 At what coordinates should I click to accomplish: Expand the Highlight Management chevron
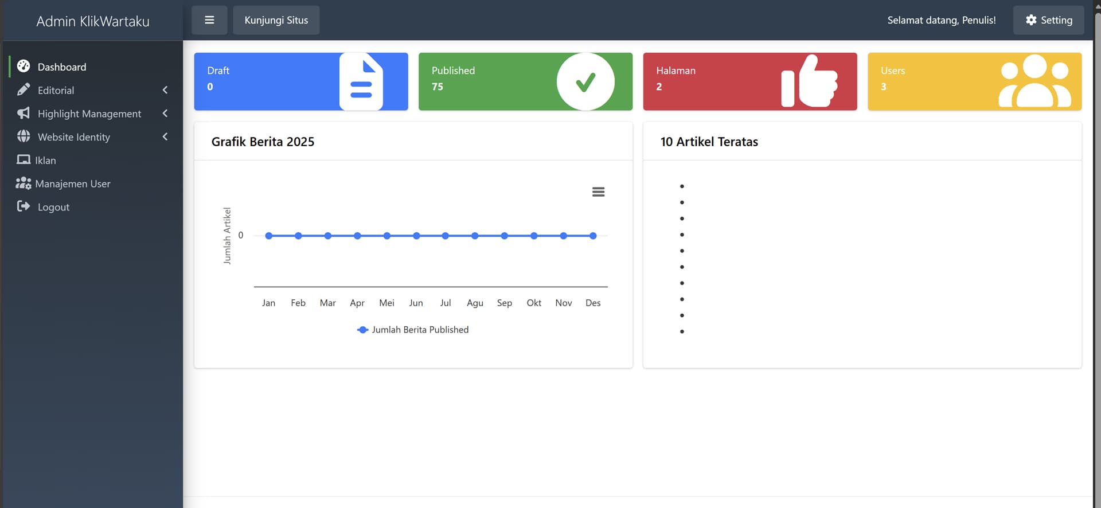[x=165, y=114]
